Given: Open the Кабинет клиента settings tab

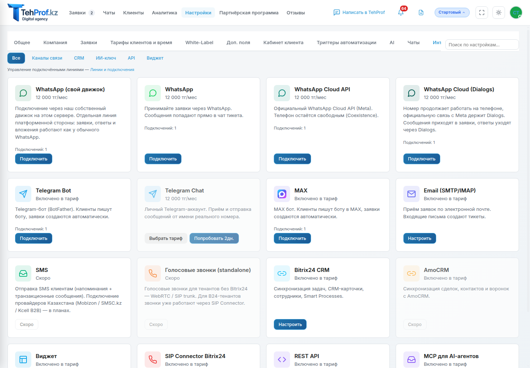Looking at the screenshot, I should tap(283, 43).
